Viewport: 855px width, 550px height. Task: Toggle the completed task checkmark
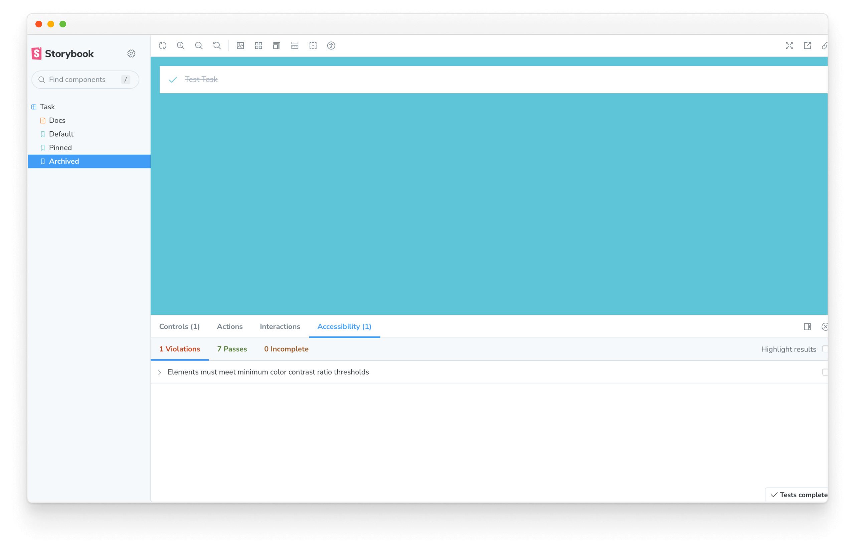coord(173,79)
